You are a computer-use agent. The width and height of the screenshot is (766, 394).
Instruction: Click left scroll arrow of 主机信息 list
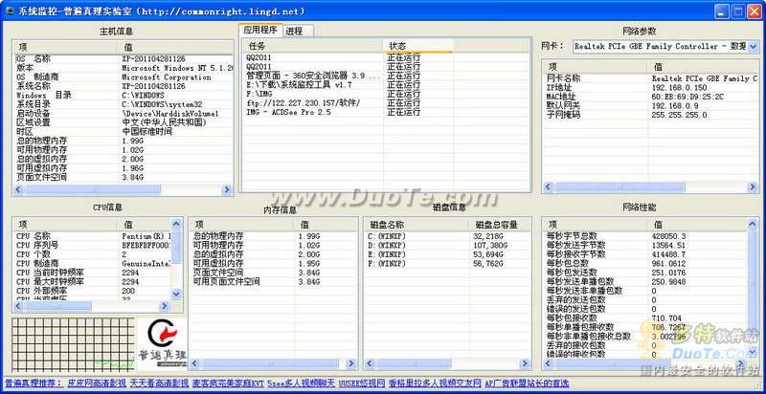click(18, 189)
